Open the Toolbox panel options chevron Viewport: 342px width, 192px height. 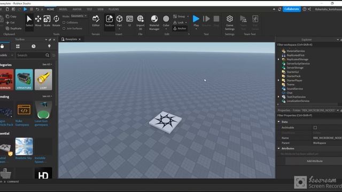pyautogui.click(x=46, y=39)
